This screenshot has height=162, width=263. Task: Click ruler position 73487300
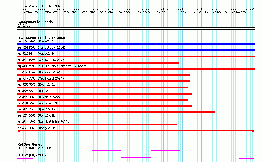[182, 12]
